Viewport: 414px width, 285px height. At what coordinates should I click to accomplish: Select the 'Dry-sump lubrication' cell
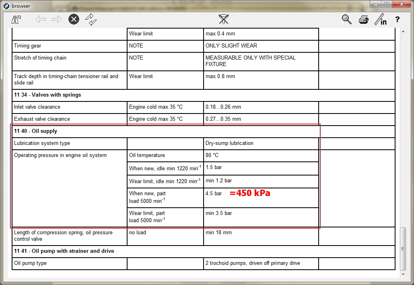coord(229,143)
